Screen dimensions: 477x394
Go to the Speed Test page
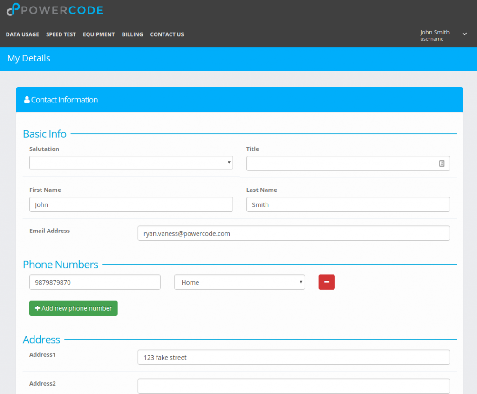tap(61, 34)
